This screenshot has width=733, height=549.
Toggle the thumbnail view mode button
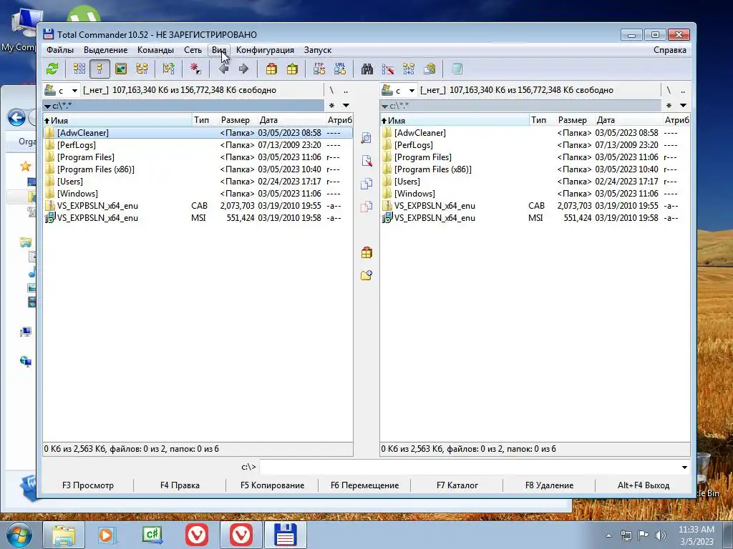(x=120, y=69)
